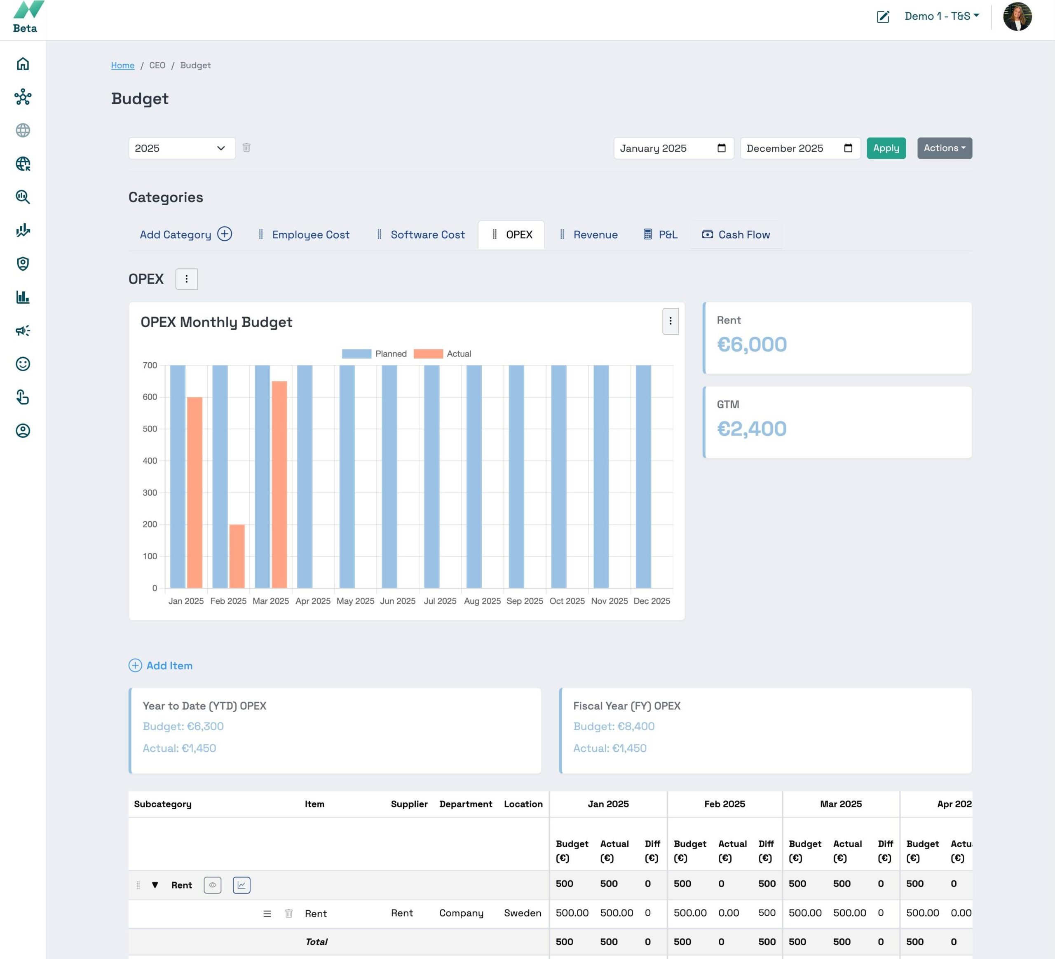Image resolution: width=1055 pixels, height=959 pixels.
Task: Click the bar chart sidebar icon
Action: click(x=23, y=297)
